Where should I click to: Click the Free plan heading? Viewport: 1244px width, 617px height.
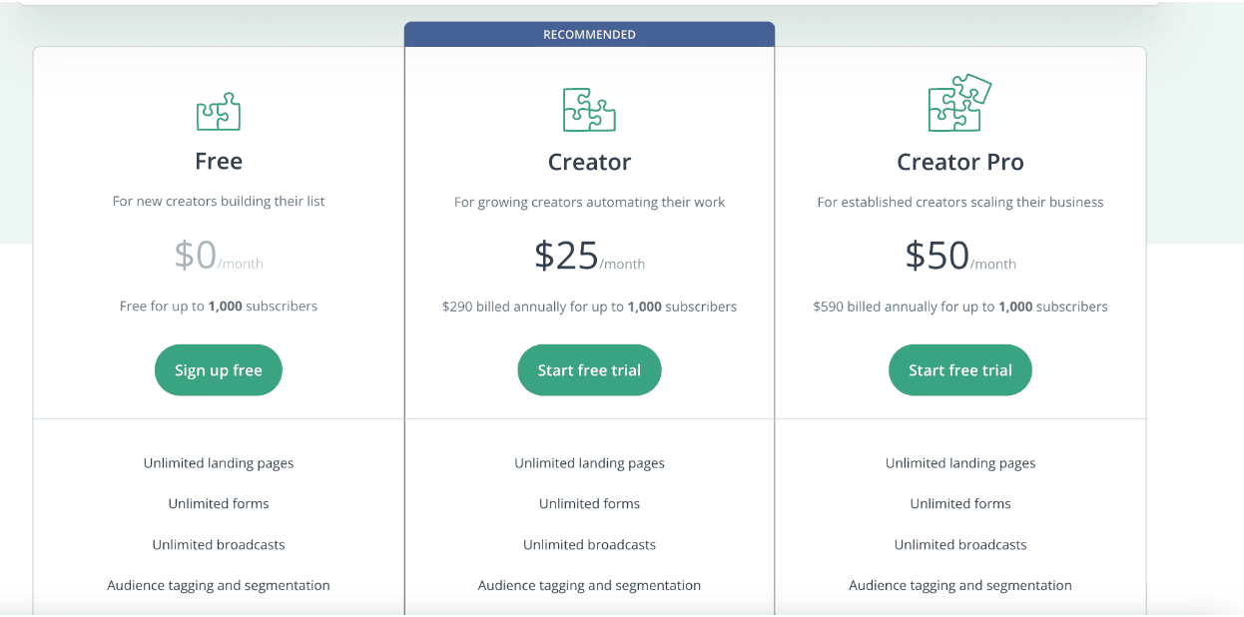[x=219, y=161]
